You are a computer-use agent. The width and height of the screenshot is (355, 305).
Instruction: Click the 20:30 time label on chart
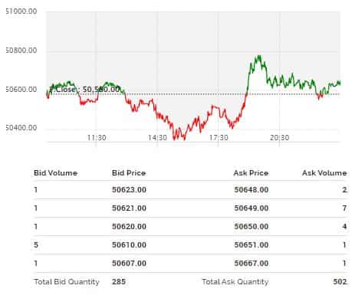coord(279,138)
